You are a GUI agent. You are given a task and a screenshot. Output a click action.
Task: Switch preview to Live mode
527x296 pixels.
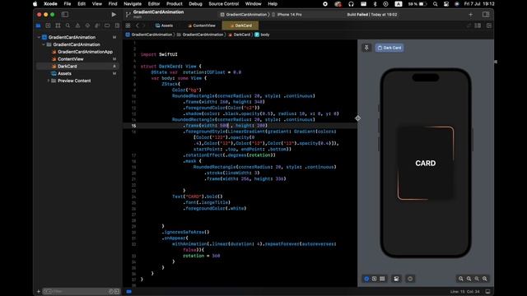[x=366, y=279]
